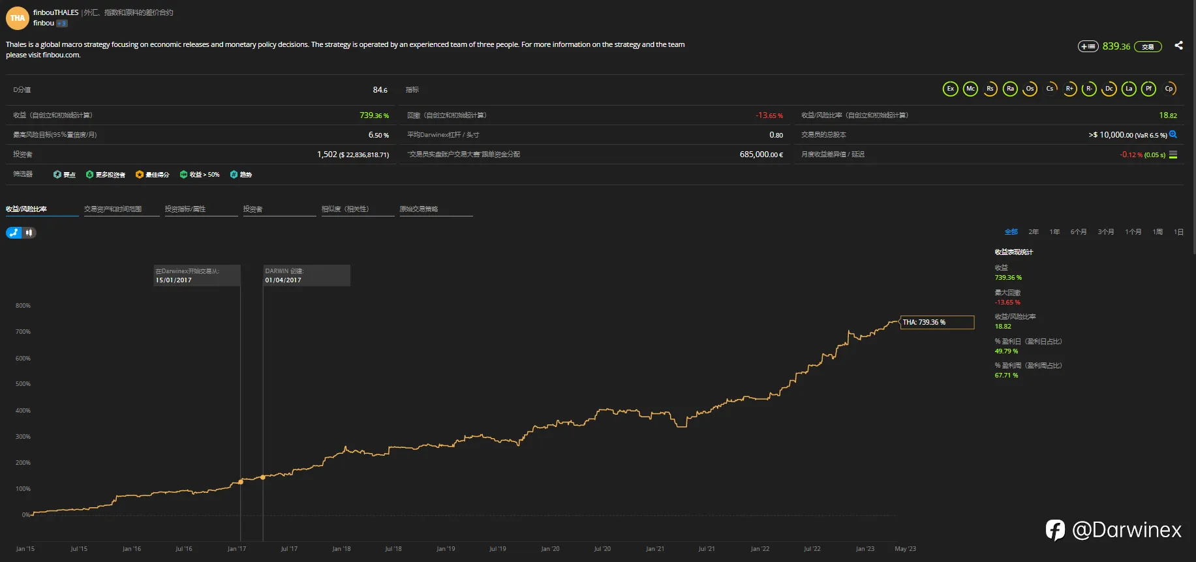This screenshot has width=1196, height=562.
Task: Add DARWIN to watchlist with plus-list icon
Action: [1088, 46]
